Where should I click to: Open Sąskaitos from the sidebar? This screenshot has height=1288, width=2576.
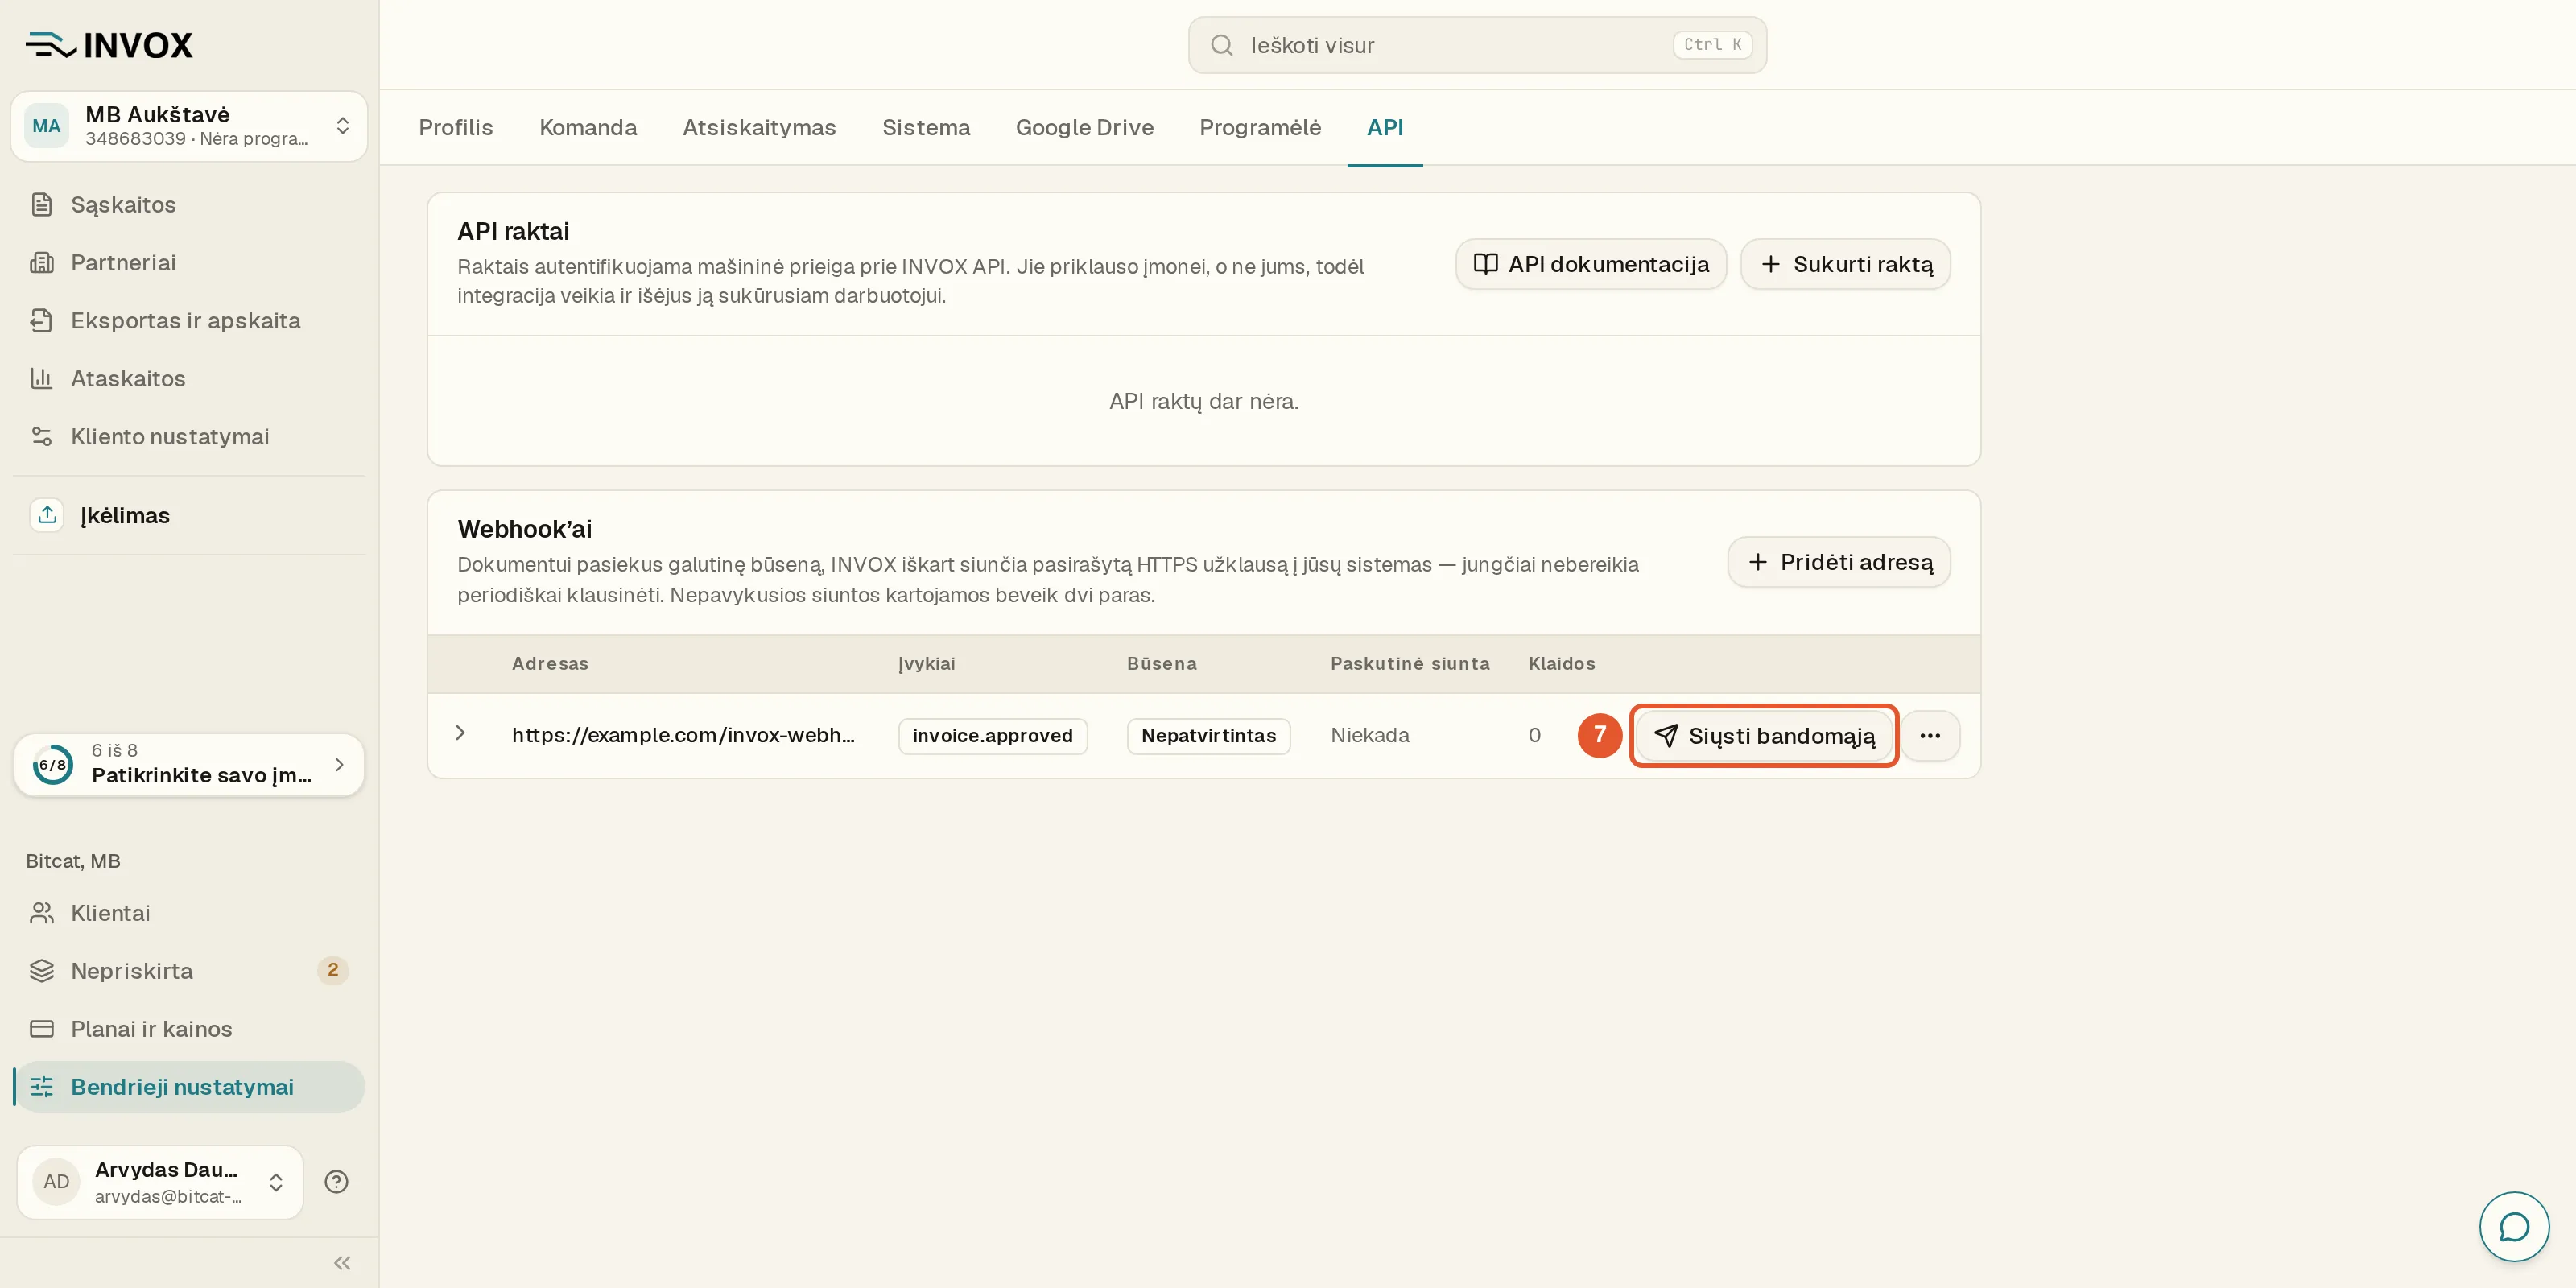(x=189, y=205)
